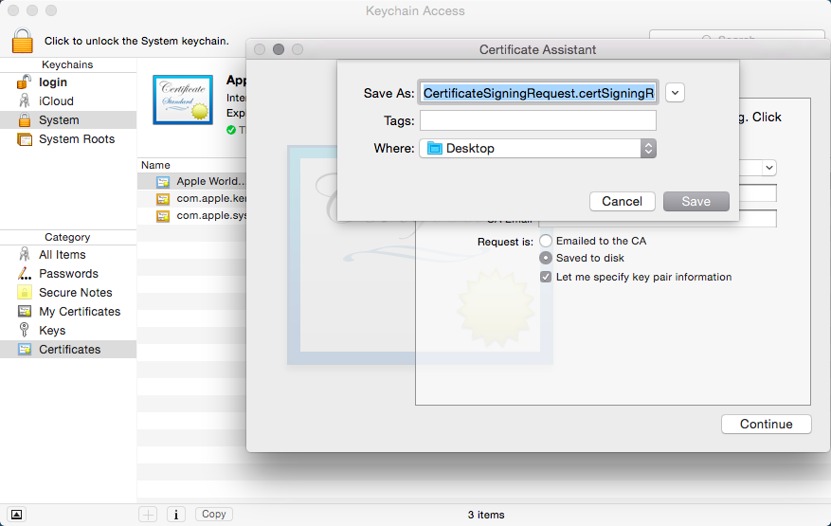Screen dimensions: 831x526
Task: Toggle Let me specify key pair information
Action: point(546,277)
